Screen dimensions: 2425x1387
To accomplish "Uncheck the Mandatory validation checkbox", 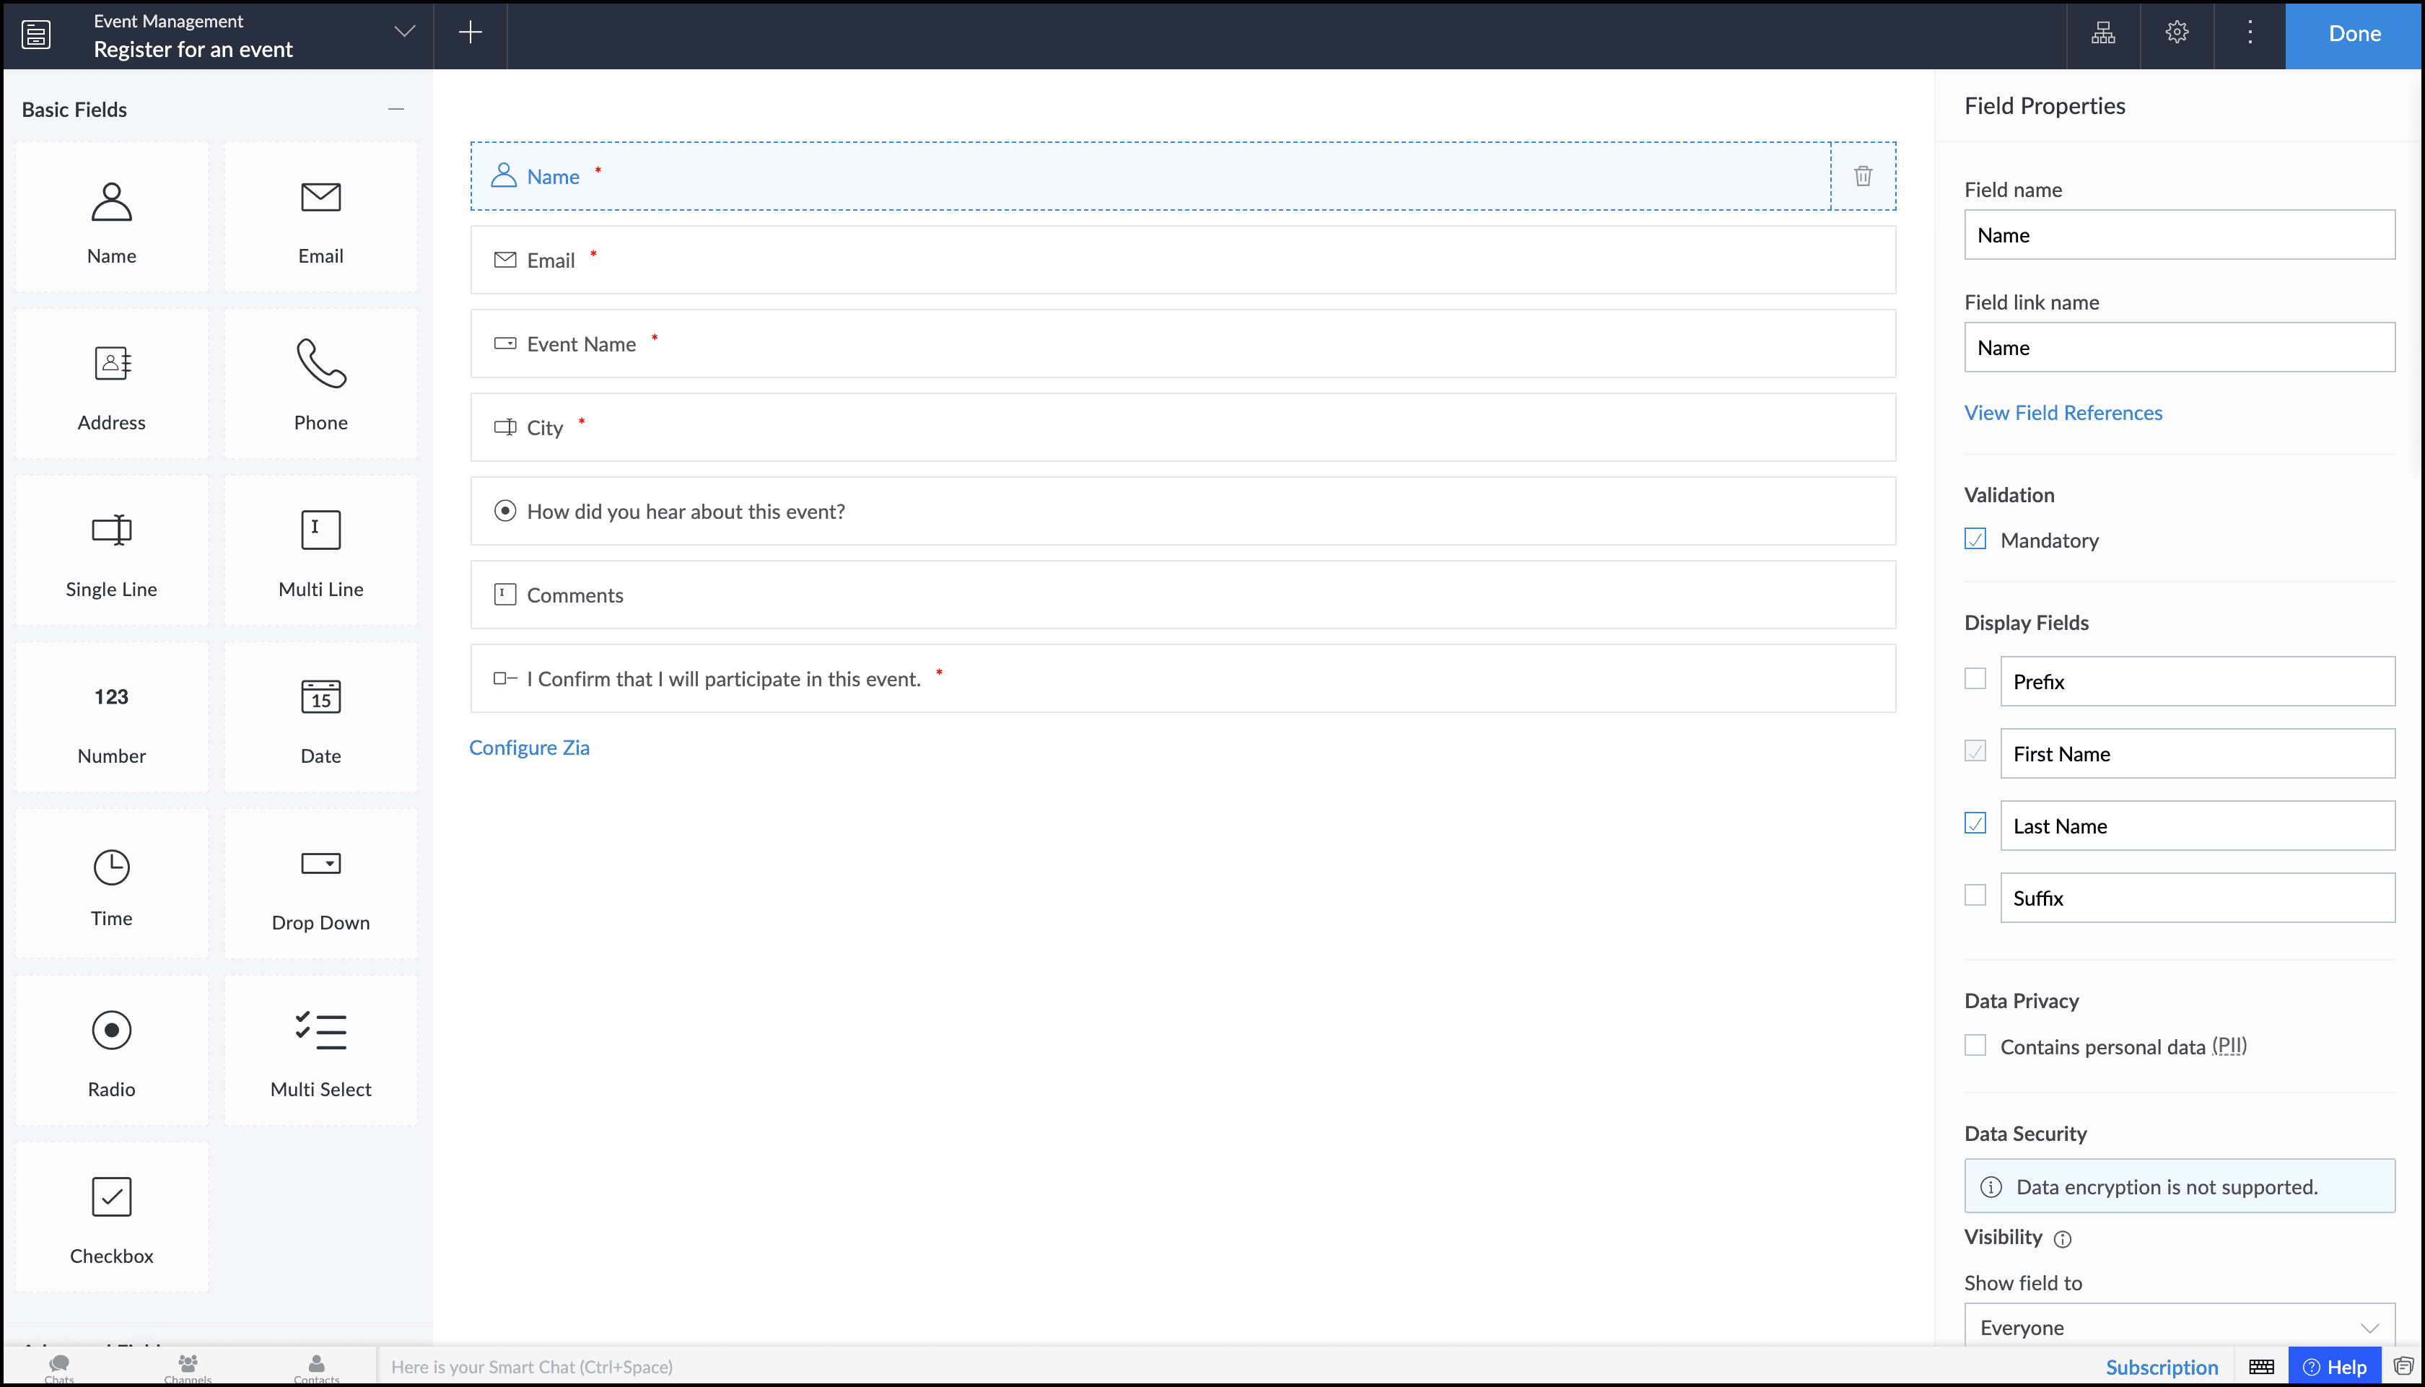I will pos(1975,539).
